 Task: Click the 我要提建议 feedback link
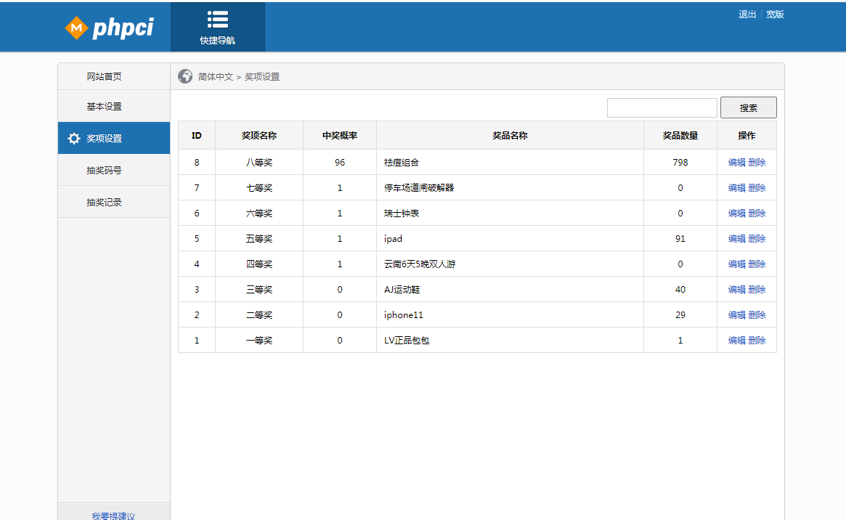coord(113,514)
